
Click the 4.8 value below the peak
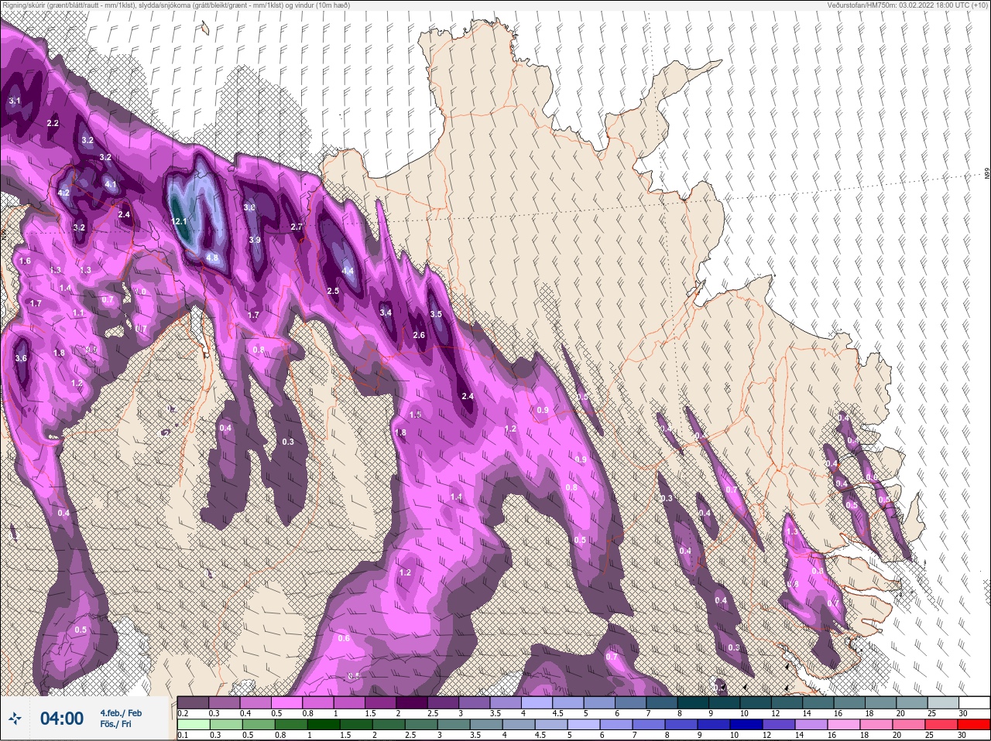[x=212, y=258]
